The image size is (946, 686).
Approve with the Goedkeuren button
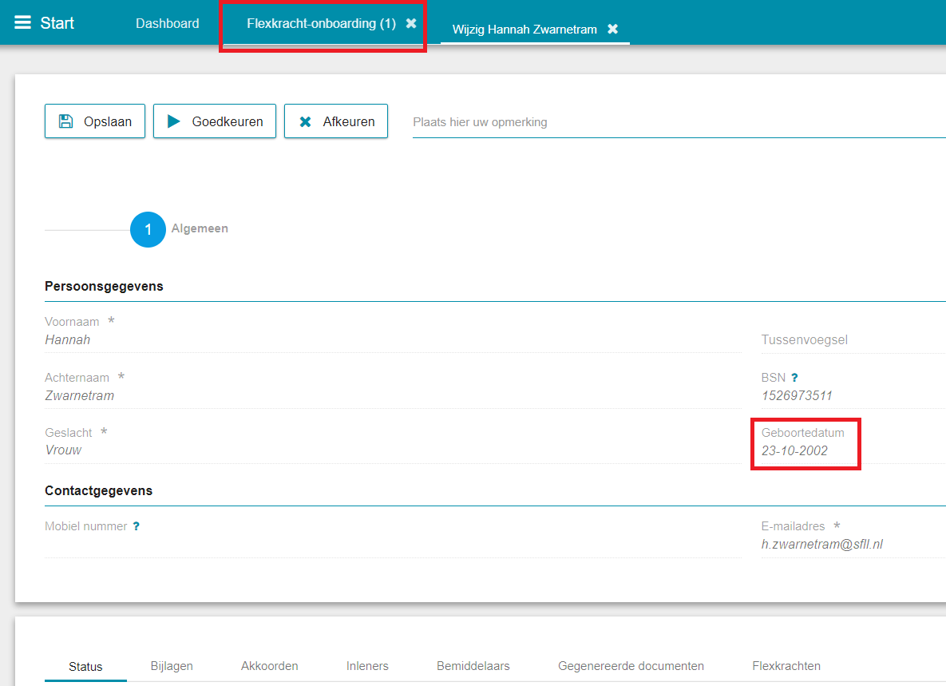pyautogui.click(x=214, y=121)
